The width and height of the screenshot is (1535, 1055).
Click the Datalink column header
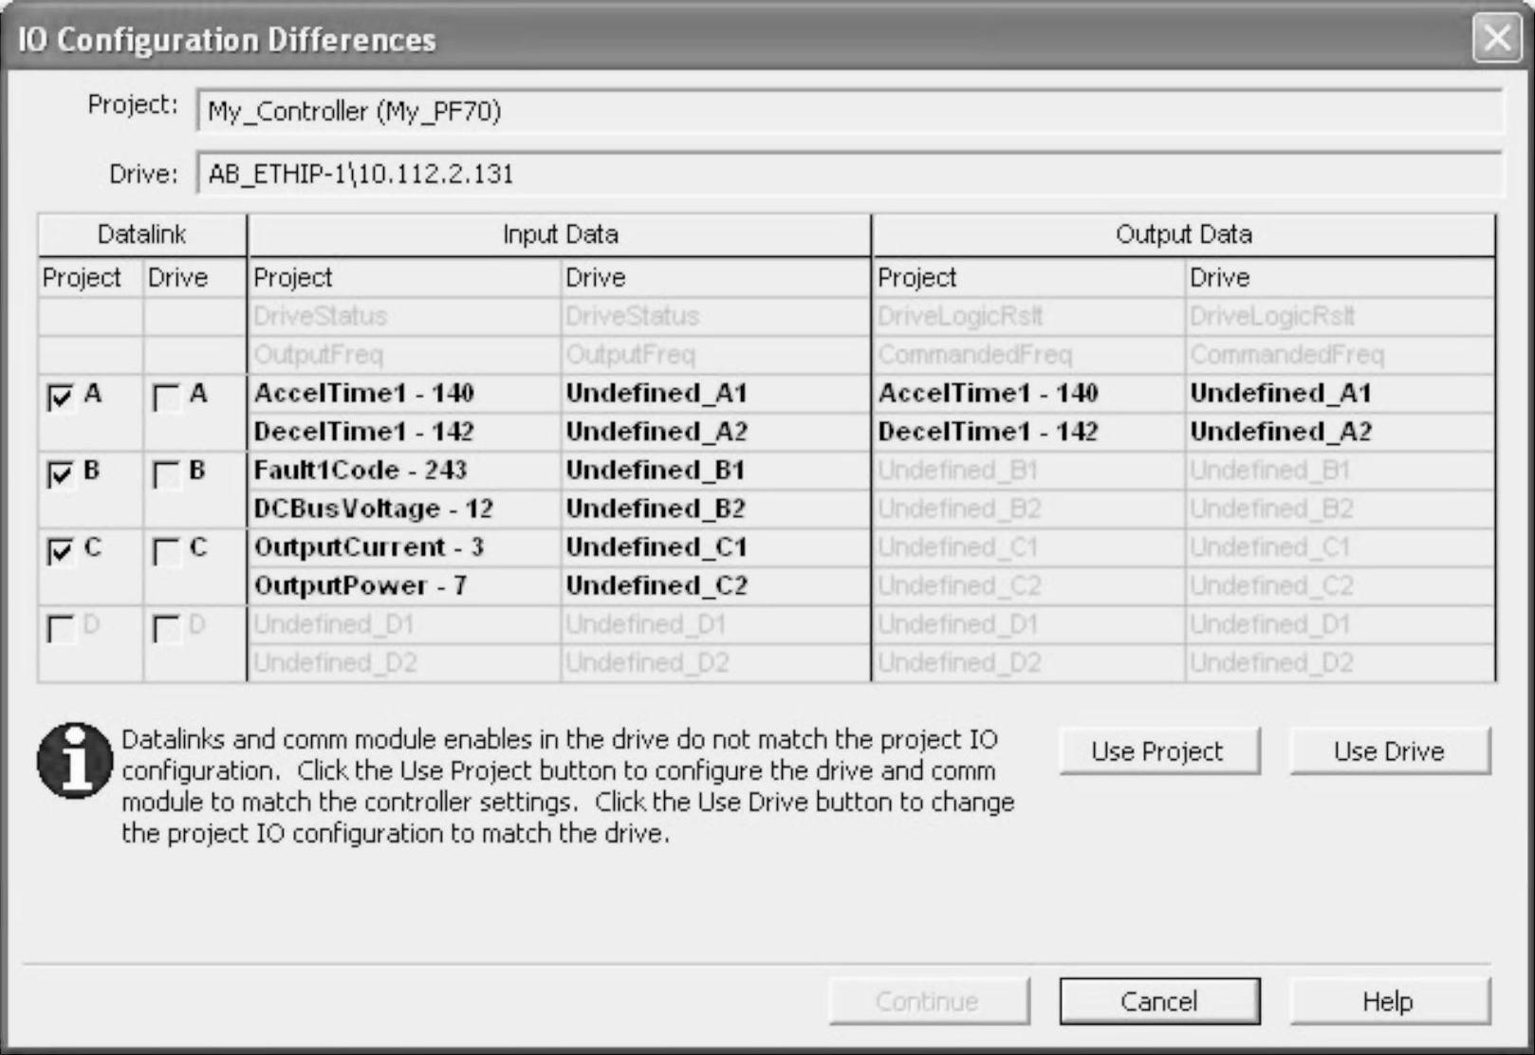coord(142,234)
